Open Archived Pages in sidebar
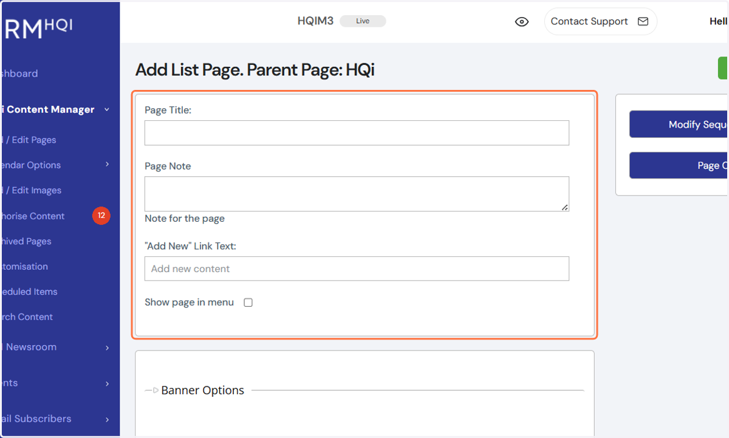729x438 pixels. (27, 241)
